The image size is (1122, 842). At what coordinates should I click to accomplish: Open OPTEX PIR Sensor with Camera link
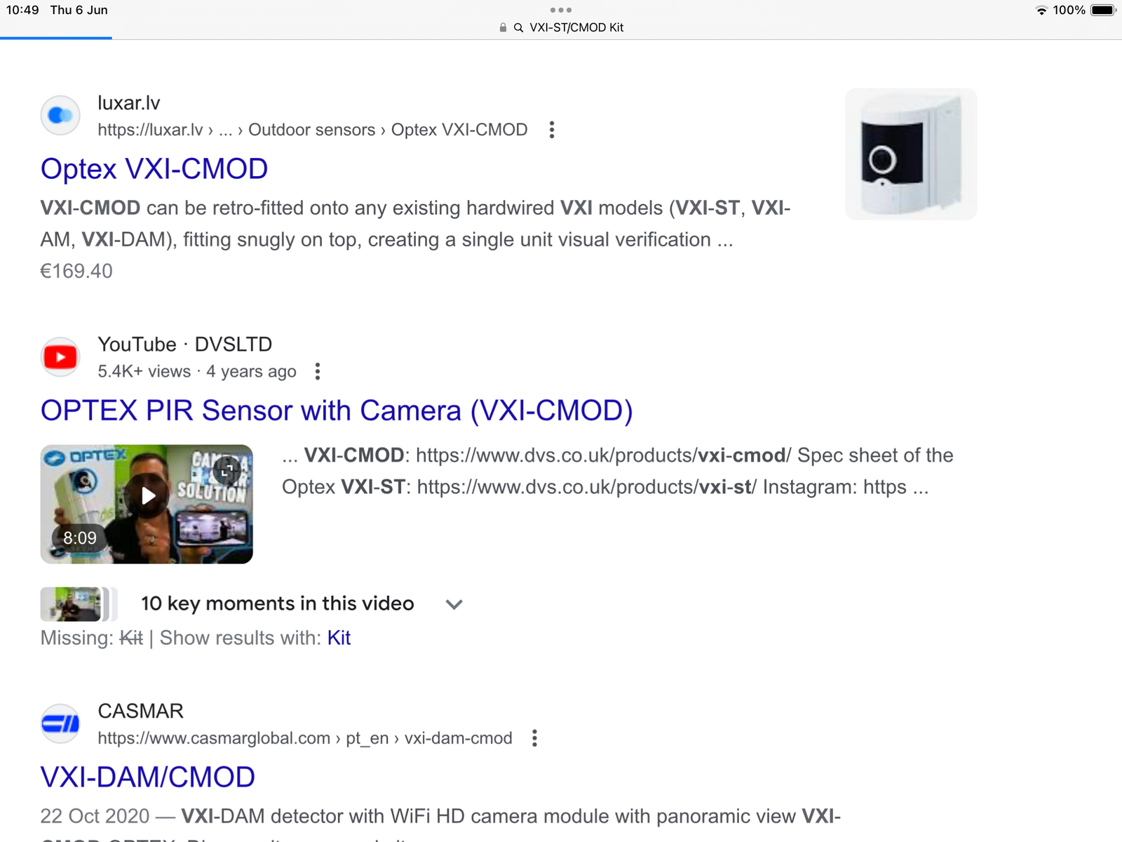tap(337, 410)
